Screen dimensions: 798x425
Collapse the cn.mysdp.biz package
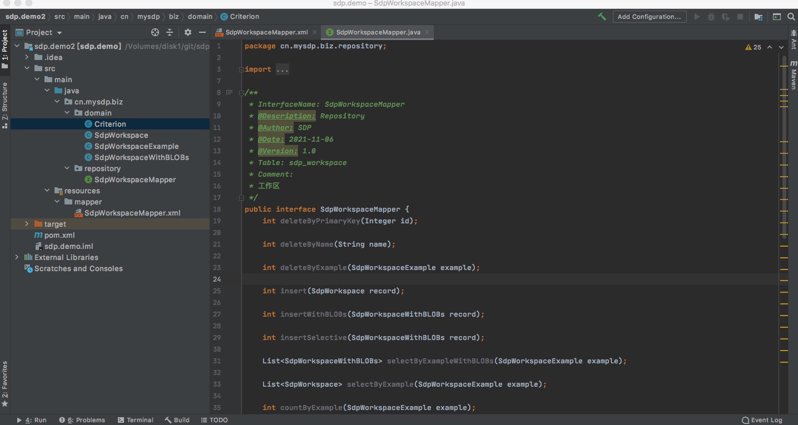(x=57, y=102)
